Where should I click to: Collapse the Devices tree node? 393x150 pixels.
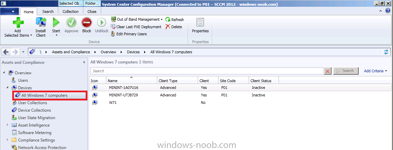pyautogui.click(x=7, y=88)
